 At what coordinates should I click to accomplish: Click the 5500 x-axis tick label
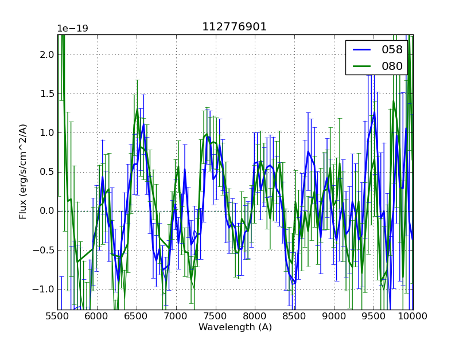(57, 316)
